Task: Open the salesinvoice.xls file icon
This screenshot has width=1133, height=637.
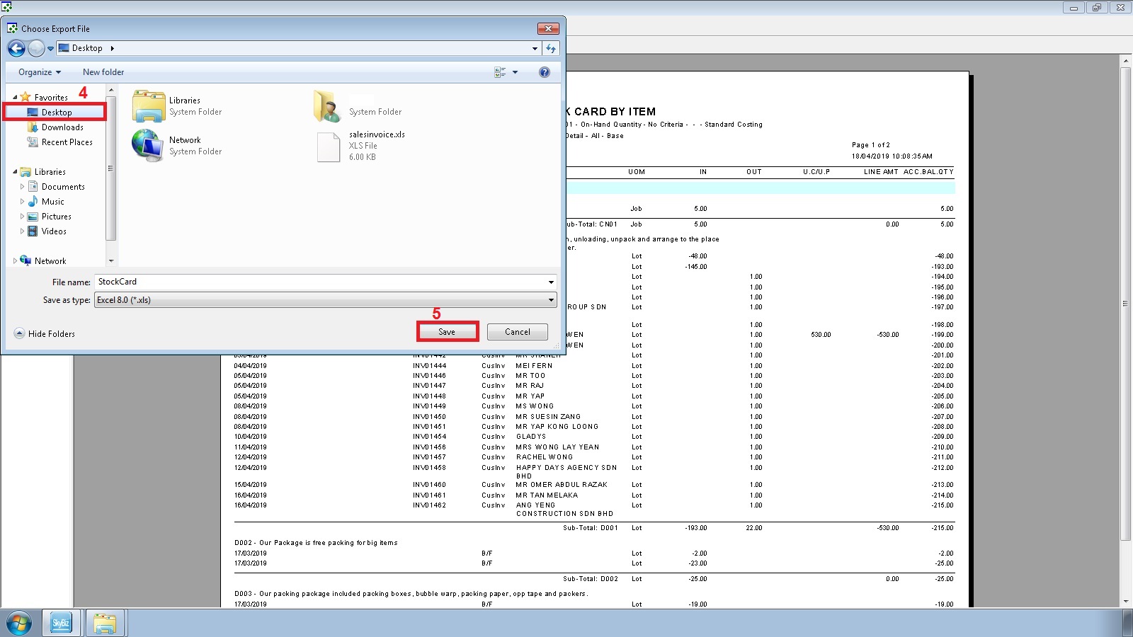Action: coord(329,147)
